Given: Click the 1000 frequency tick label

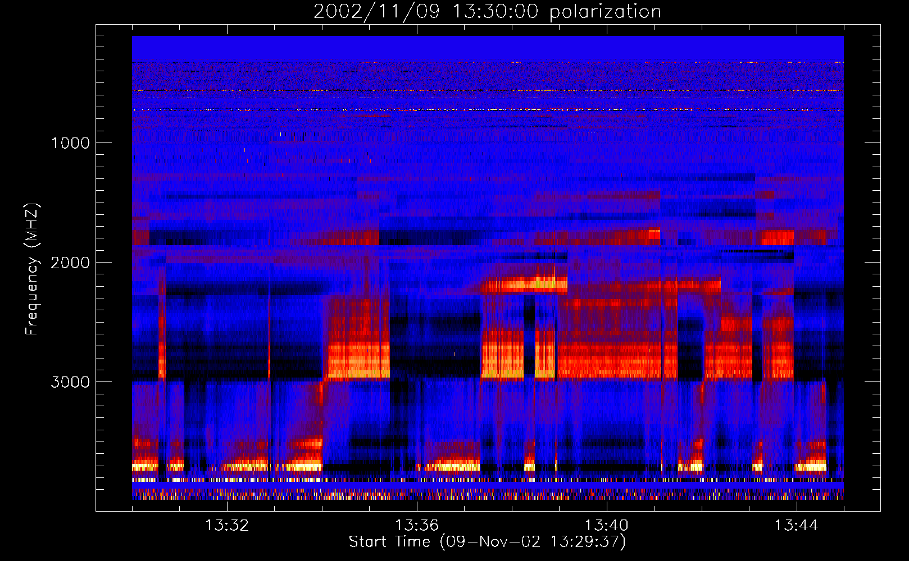Looking at the screenshot, I should coord(70,143).
